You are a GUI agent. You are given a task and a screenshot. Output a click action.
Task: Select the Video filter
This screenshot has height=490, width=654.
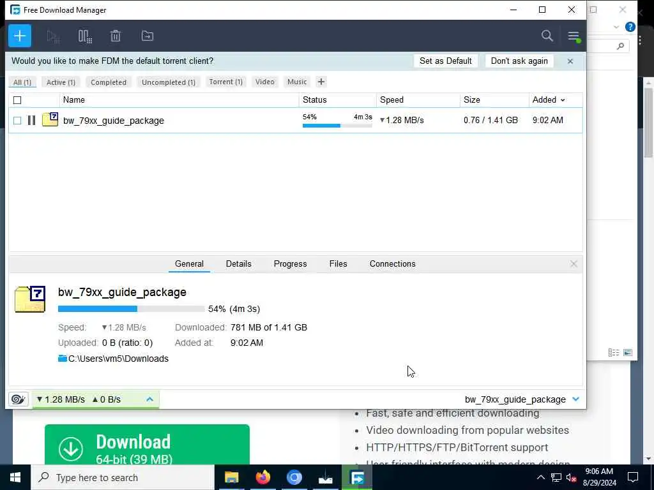(265, 82)
